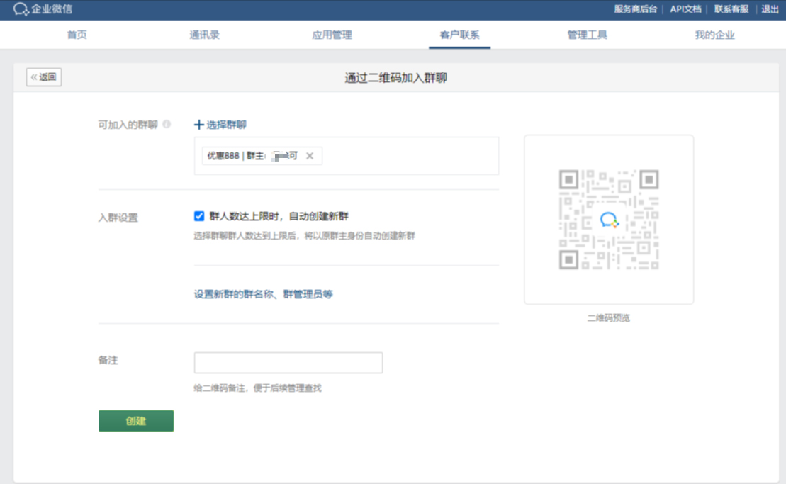Click the 给二维码备注，便于后续管理查找 hint text
786x484 pixels.
[x=258, y=388]
